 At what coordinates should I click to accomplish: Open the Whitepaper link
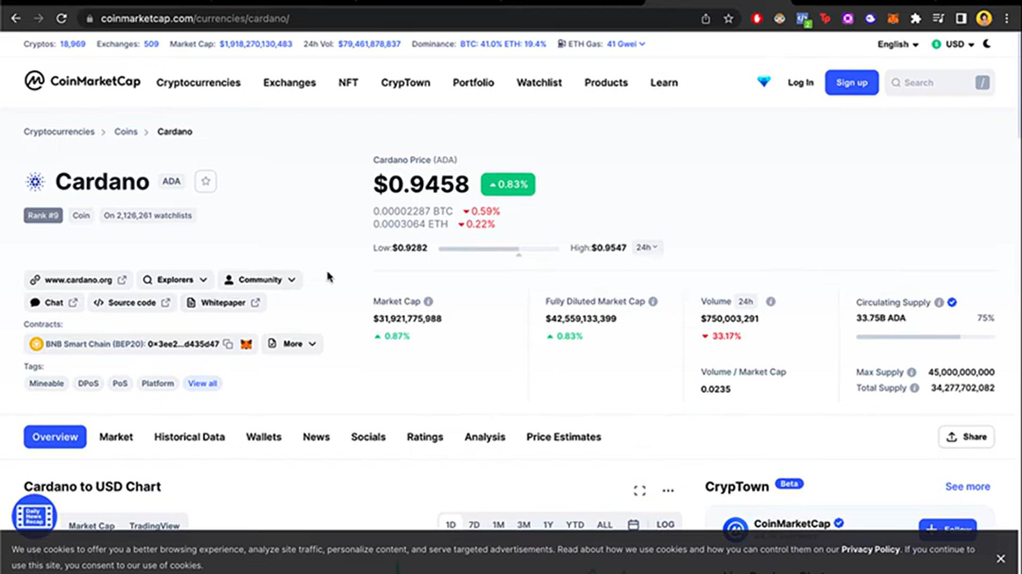coord(223,303)
